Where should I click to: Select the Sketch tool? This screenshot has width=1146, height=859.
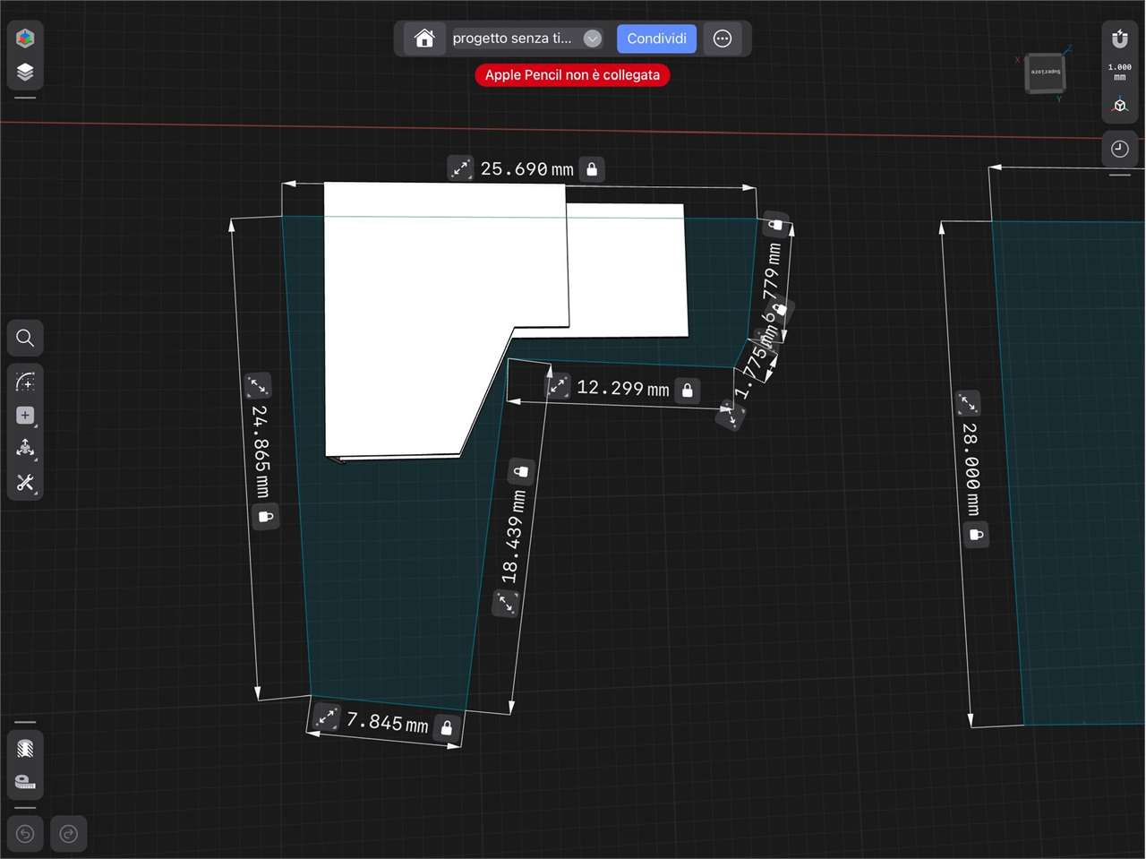[x=25, y=382]
